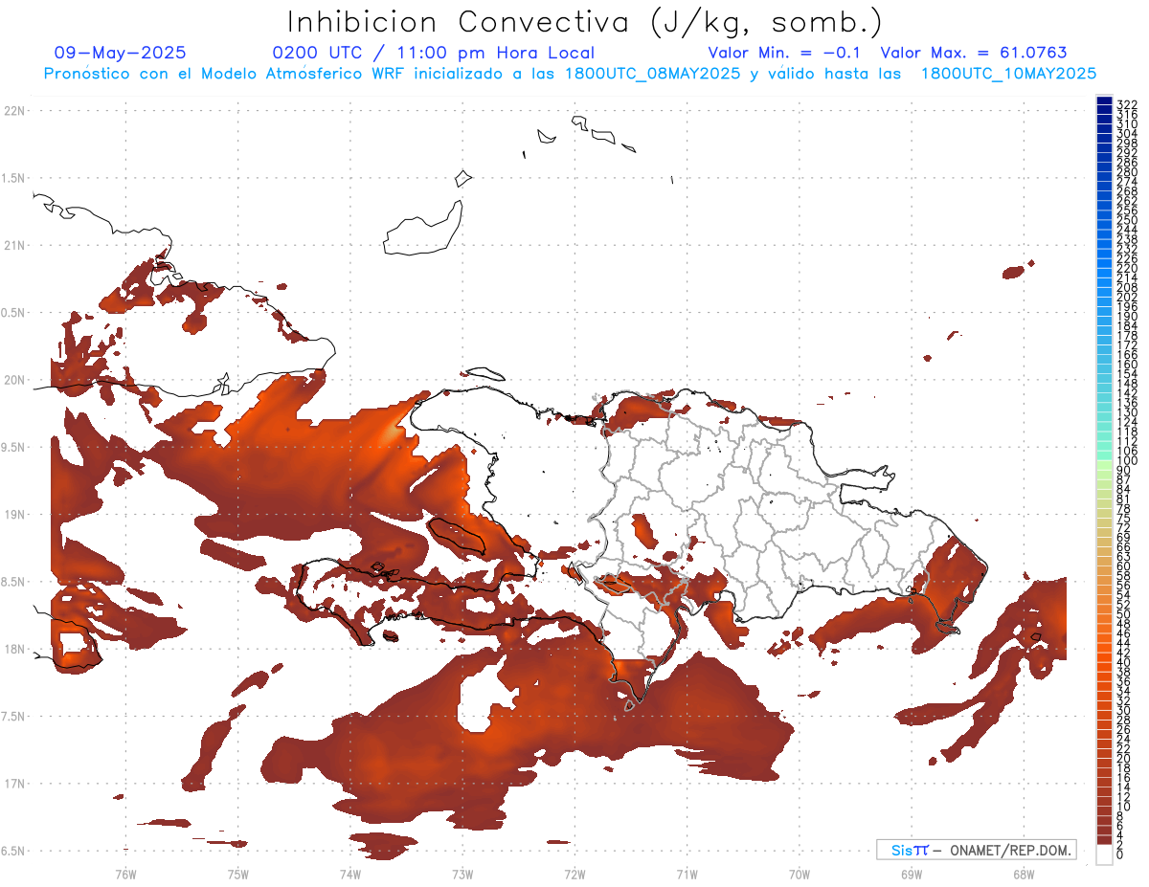The height and width of the screenshot is (887, 1149).
Task: Click the "70W" longitude label
Action: 799,873
